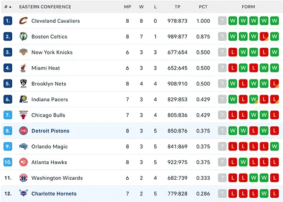Viewport: 283px width, 202px height.
Task: Click Cleveland Cavaliers upcoming match question-mark badge
Action: click(222, 21)
